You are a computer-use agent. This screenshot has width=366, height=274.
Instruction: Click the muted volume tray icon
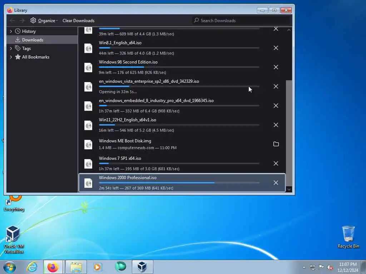330,268
